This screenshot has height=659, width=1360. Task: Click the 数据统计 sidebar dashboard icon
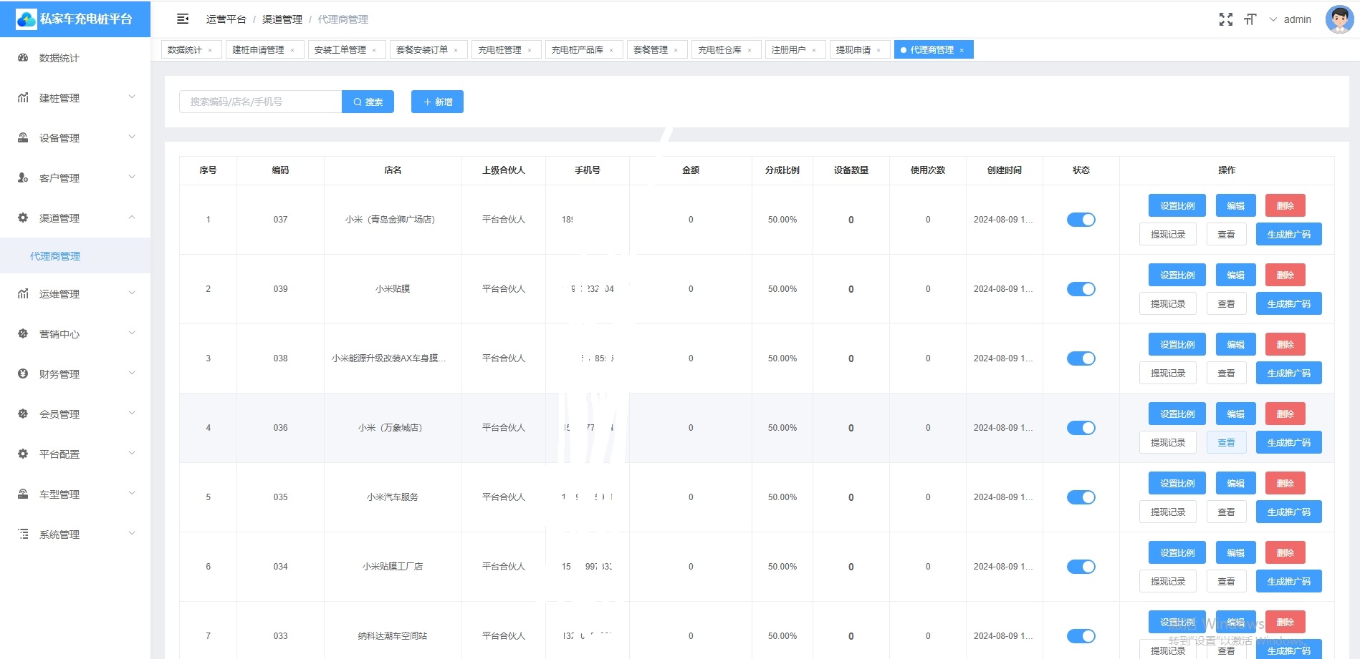(23, 58)
